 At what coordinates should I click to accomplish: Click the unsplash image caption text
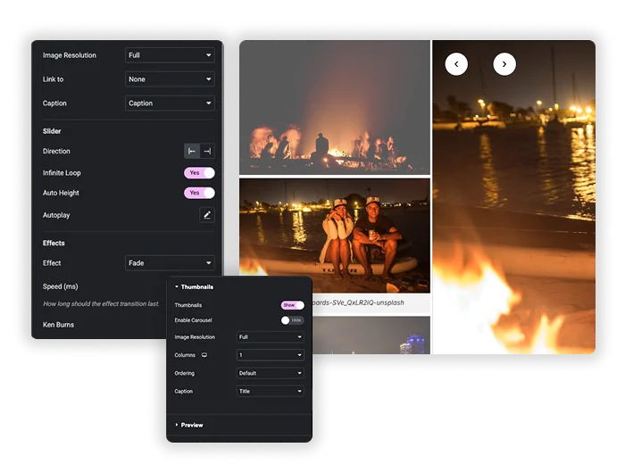pos(358,302)
